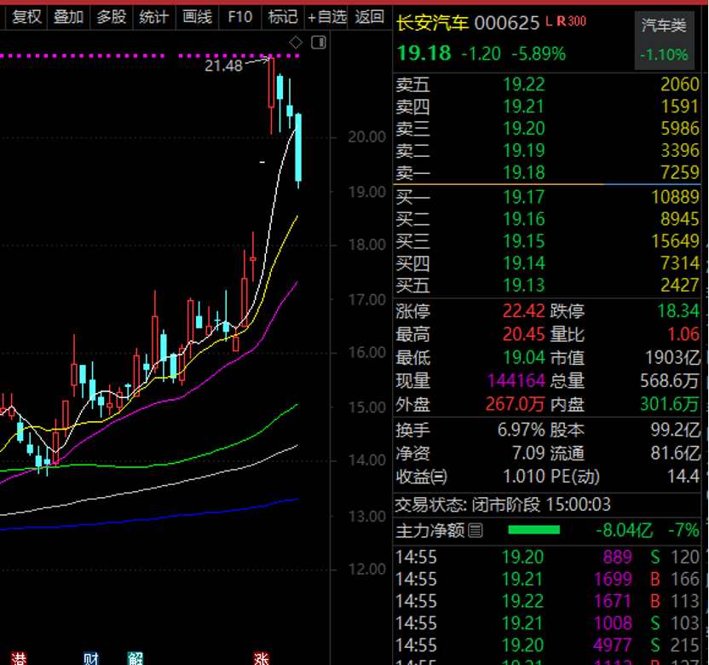709x665 pixels.
Task: Open the 叠加 overlay option
Action: [x=69, y=17]
